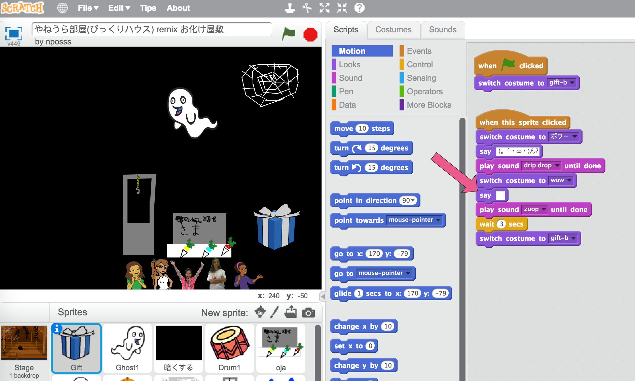The image size is (635, 381).
Task: Open the Edit menu
Action: tap(119, 8)
